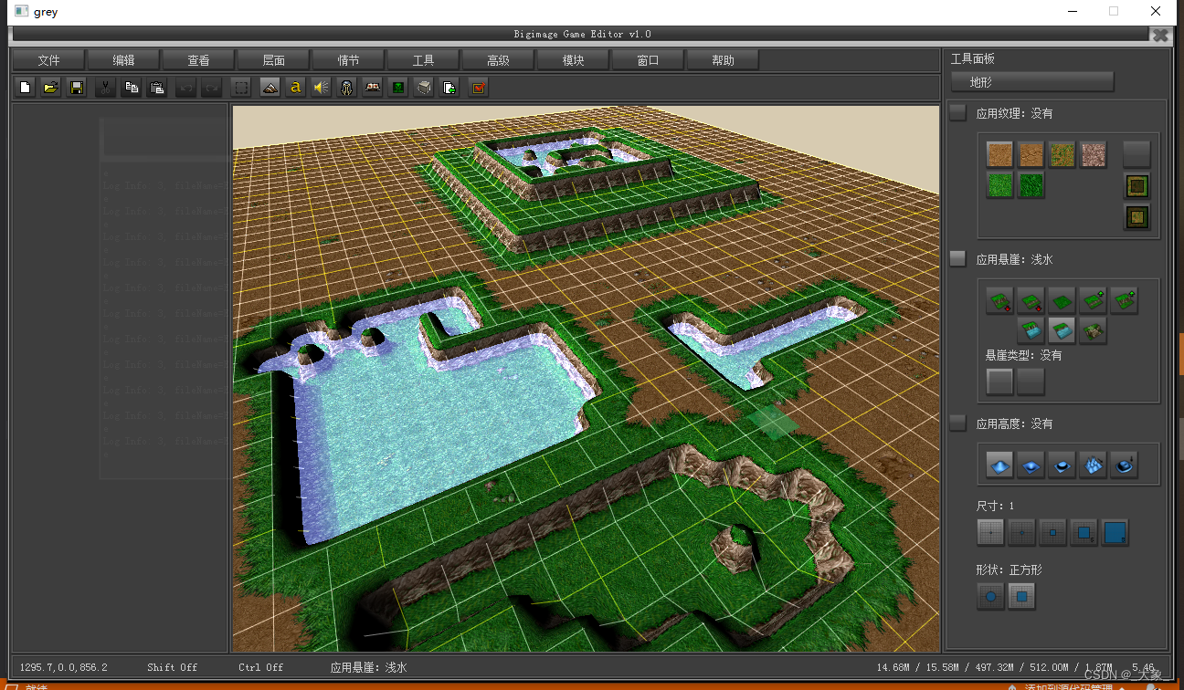Select the raise cliff by two icon
The height and width of the screenshot is (690, 1184).
(1124, 300)
